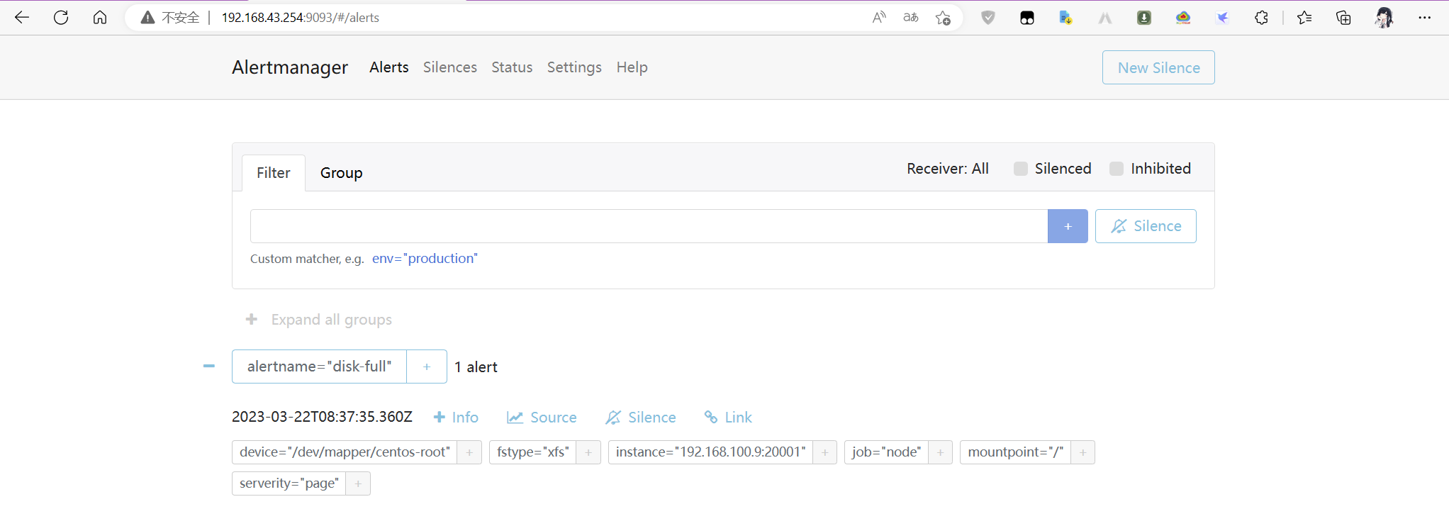Screen dimensions: 1449x526
Task: Open browser settings and more menu
Action: click(x=1425, y=18)
